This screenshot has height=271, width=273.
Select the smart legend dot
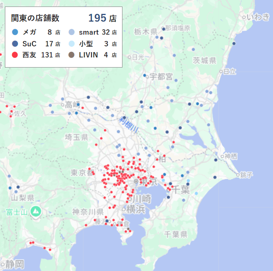(71, 32)
